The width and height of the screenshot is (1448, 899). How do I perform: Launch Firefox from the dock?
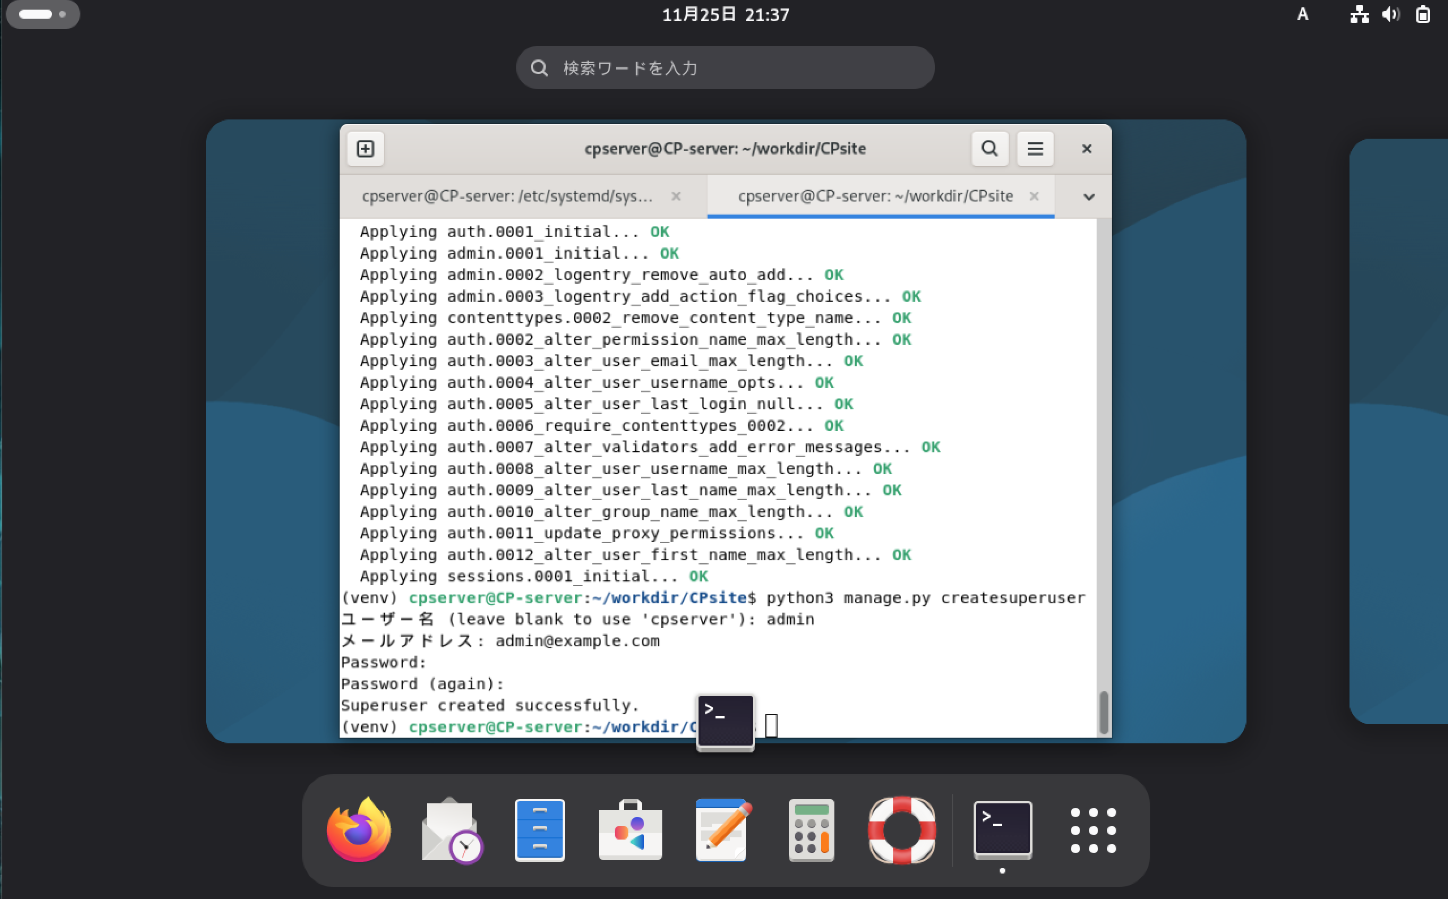click(359, 829)
